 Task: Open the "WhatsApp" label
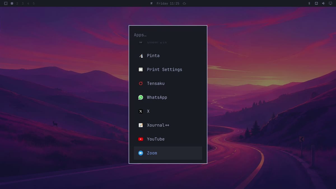point(157,97)
